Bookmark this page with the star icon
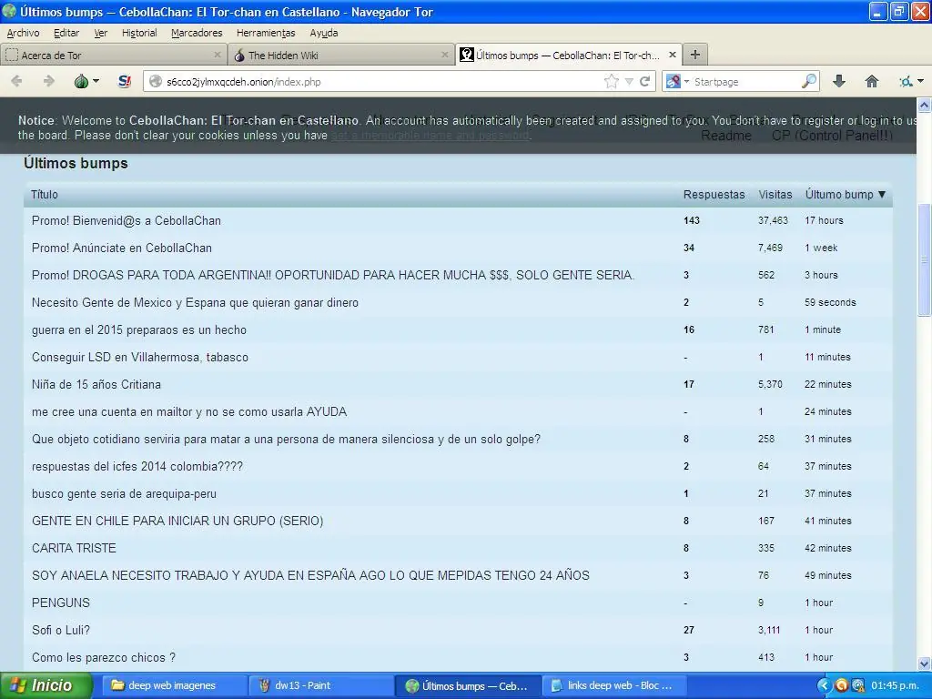This screenshot has width=932, height=699. pos(611,81)
